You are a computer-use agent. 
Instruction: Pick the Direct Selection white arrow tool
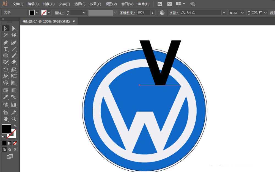coord(14,28)
